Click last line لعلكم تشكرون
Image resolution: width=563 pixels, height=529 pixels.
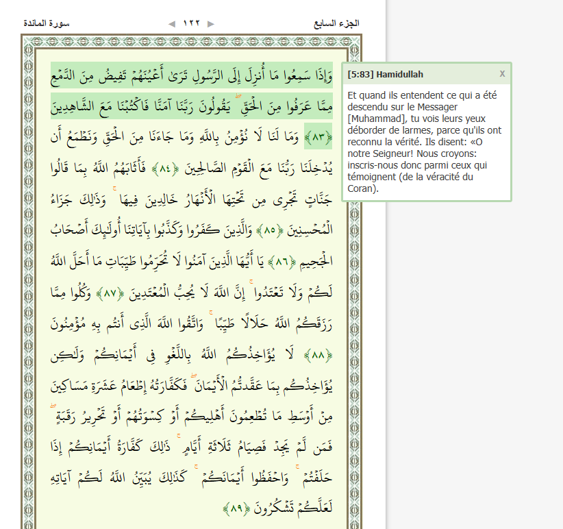click(292, 508)
